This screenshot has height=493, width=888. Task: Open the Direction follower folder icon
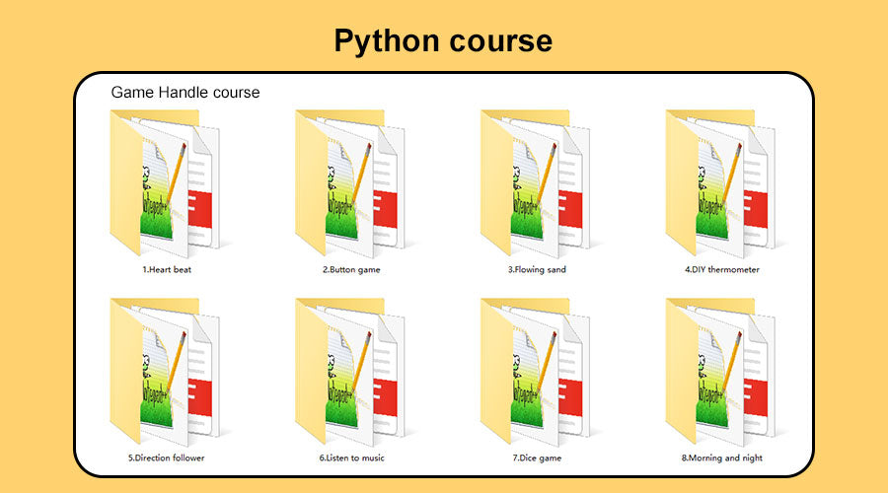pos(163,372)
